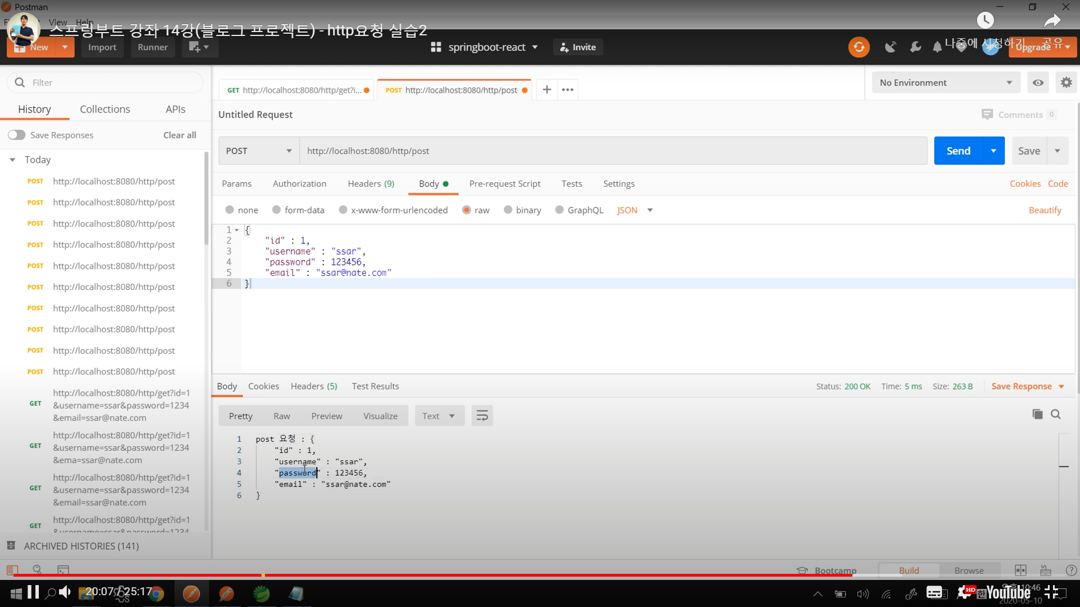Open the Send button dropdown arrow
Image resolution: width=1080 pixels, height=607 pixels.
pyautogui.click(x=993, y=151)
